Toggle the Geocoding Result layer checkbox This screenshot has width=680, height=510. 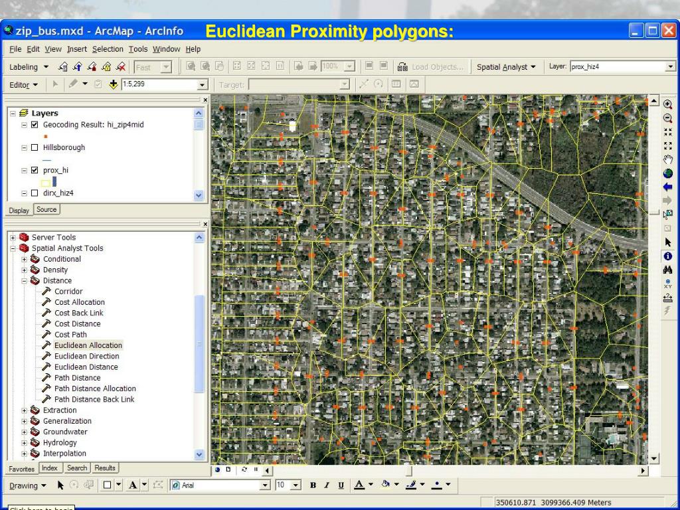click(x=35, y=125)
